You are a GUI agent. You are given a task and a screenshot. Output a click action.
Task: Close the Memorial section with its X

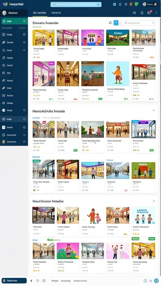[x=154, y=111]
